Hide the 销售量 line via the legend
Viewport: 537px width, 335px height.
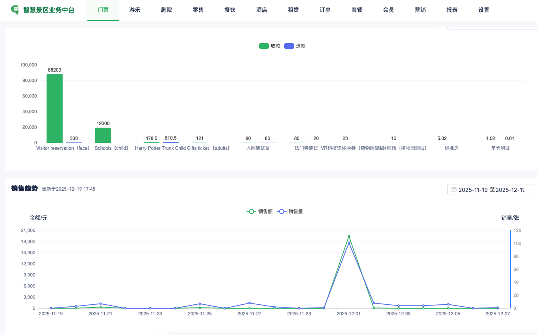coord(290,212)
